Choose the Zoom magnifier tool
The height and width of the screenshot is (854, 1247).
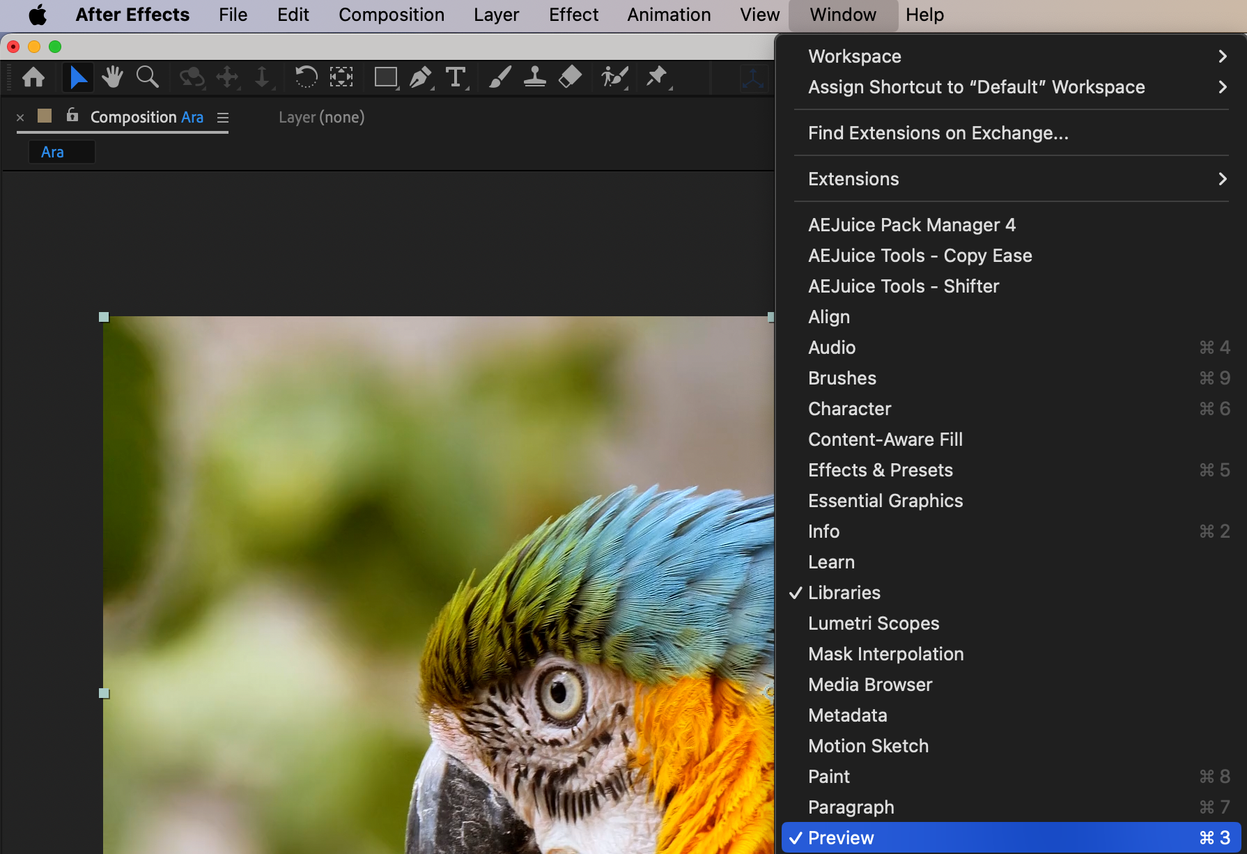147,77
